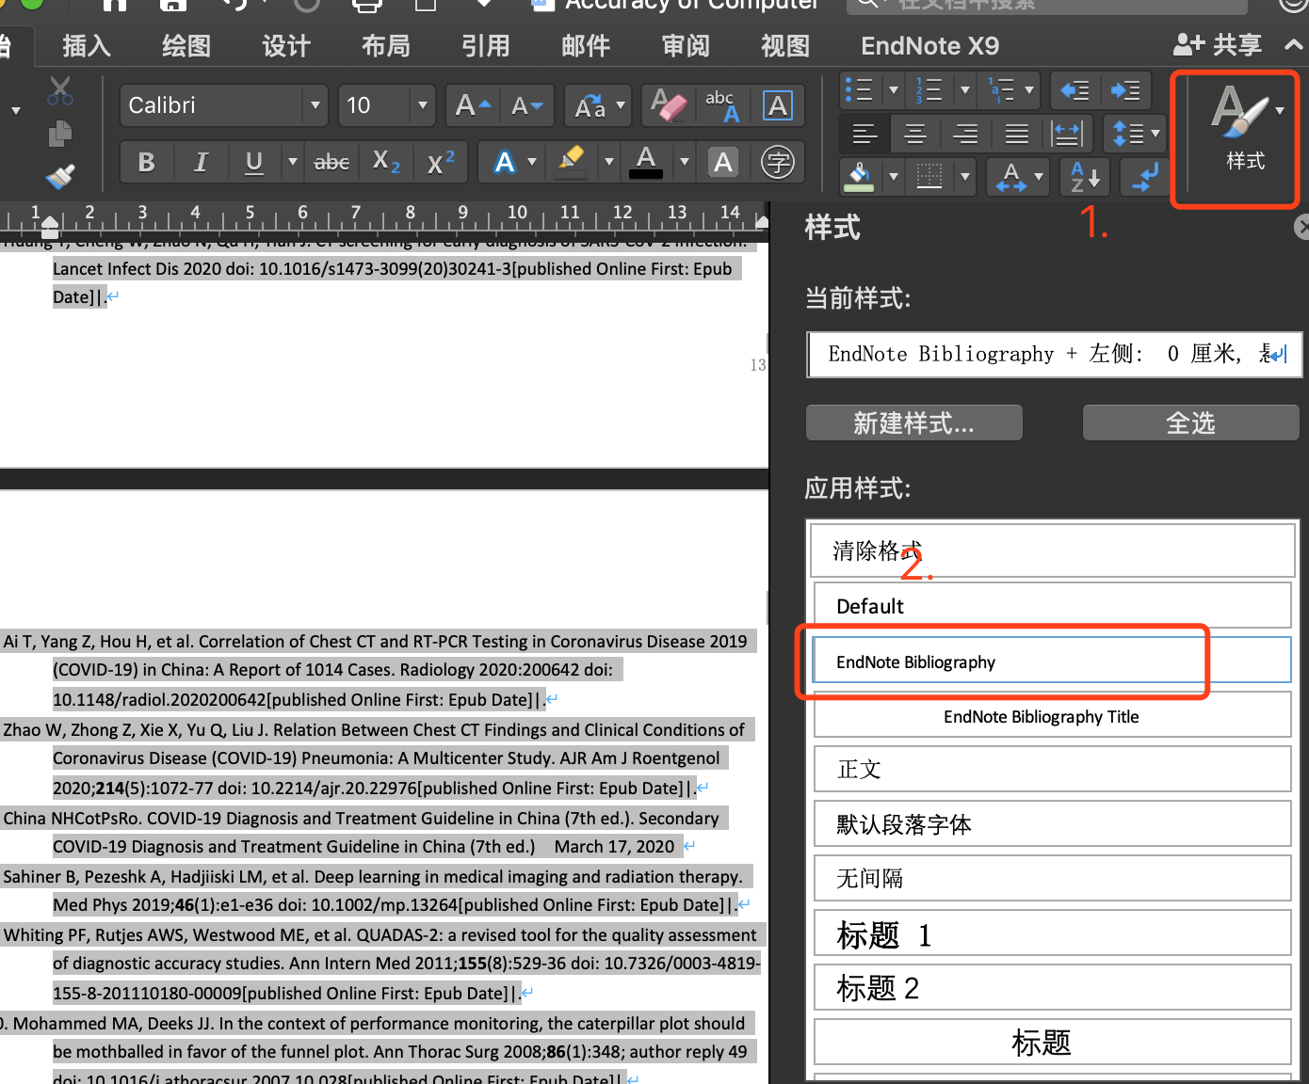Apply superscript formatting
The image size is (1309, 1084).
click(440, 162)
